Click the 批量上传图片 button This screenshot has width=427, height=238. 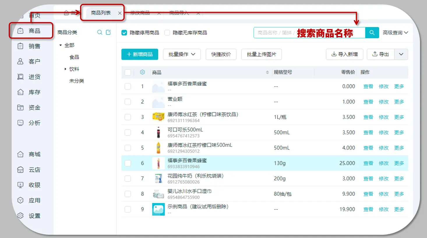click(262, 54)
